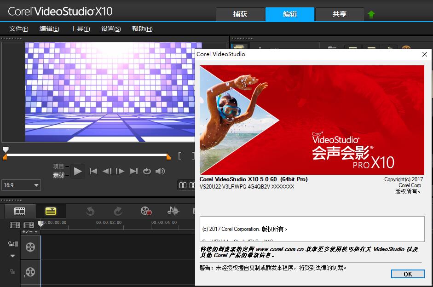Screen dimensions: 433x287
Task: Undo the last action in timeline toolbar
Action: [90, 212]
